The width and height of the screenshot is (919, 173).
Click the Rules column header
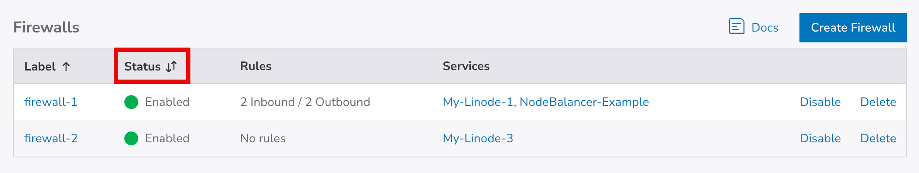pos(256,66)
